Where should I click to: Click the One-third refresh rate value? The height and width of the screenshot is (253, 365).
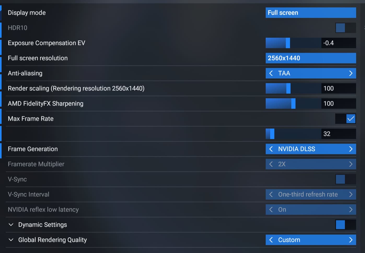(x=308, y=194)
